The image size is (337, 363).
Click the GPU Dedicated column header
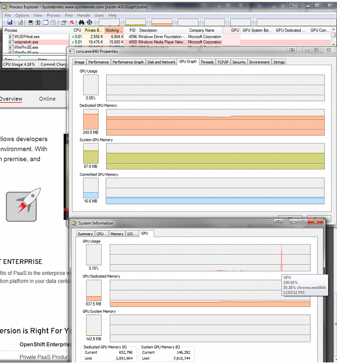tap(290, 30)
